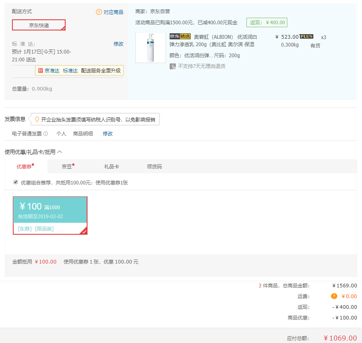Click the 电子普通发票 invoice type text
Screen dimensions: 362x343
27,134
